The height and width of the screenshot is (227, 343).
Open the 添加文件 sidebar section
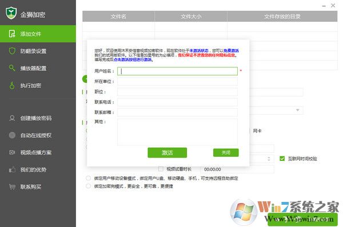38,34
